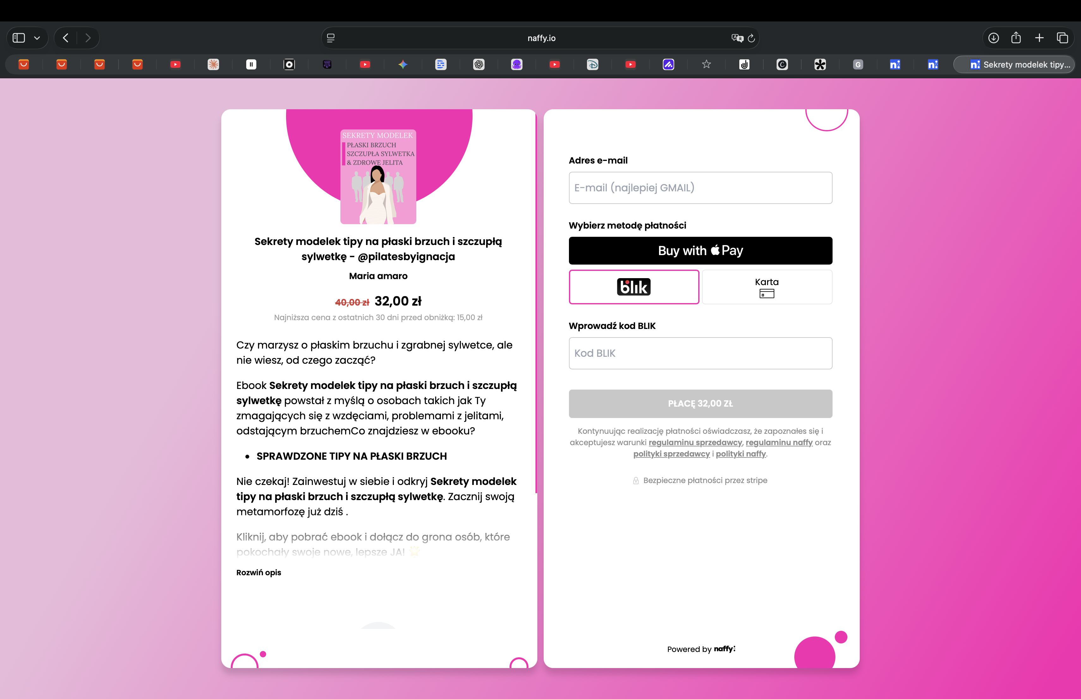1081x699 pixels.
Task: Switch to the dark purple pillar-icon tab
Action: pos(327,64)
